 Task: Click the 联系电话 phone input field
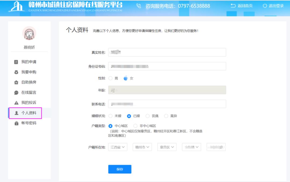166,104
